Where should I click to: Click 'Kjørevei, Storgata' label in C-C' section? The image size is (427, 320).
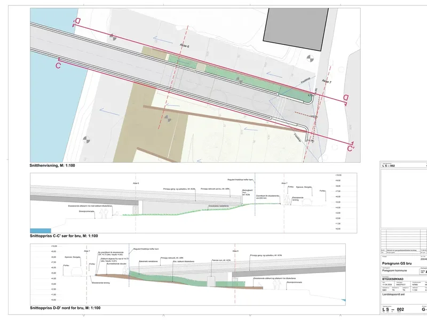click(304, 187)
